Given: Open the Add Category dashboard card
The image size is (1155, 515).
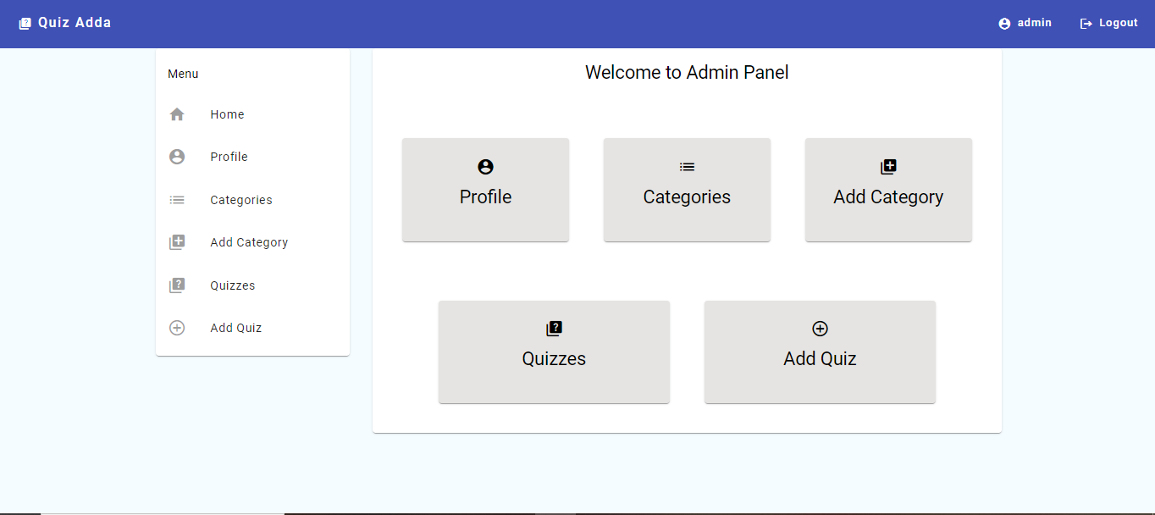Looking at the screenshot, I should tap(888, 190).
